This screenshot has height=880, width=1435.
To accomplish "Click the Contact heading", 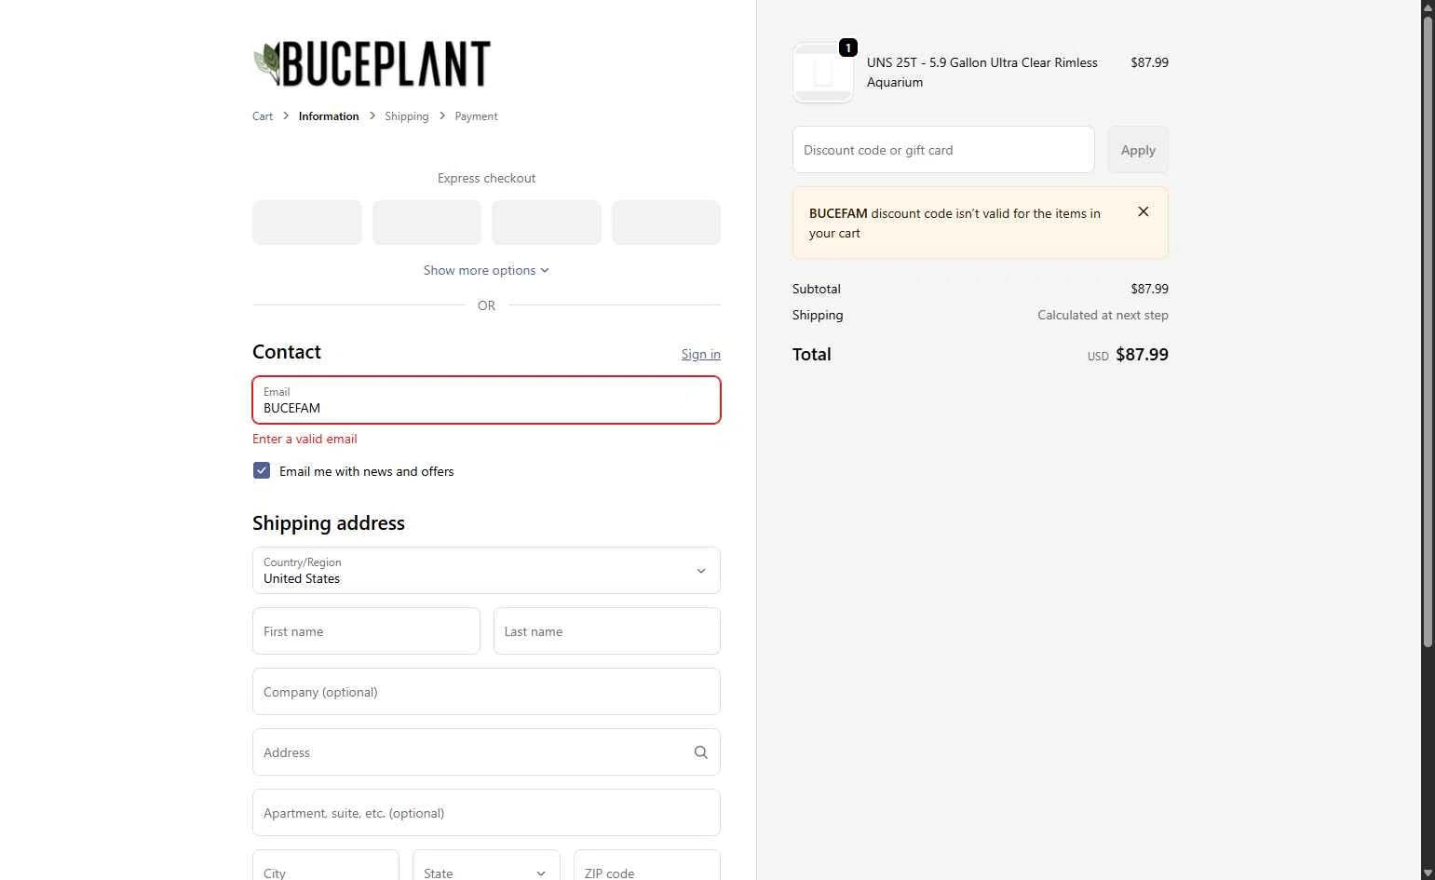I will pyautogui.click(x=287, y=352).
